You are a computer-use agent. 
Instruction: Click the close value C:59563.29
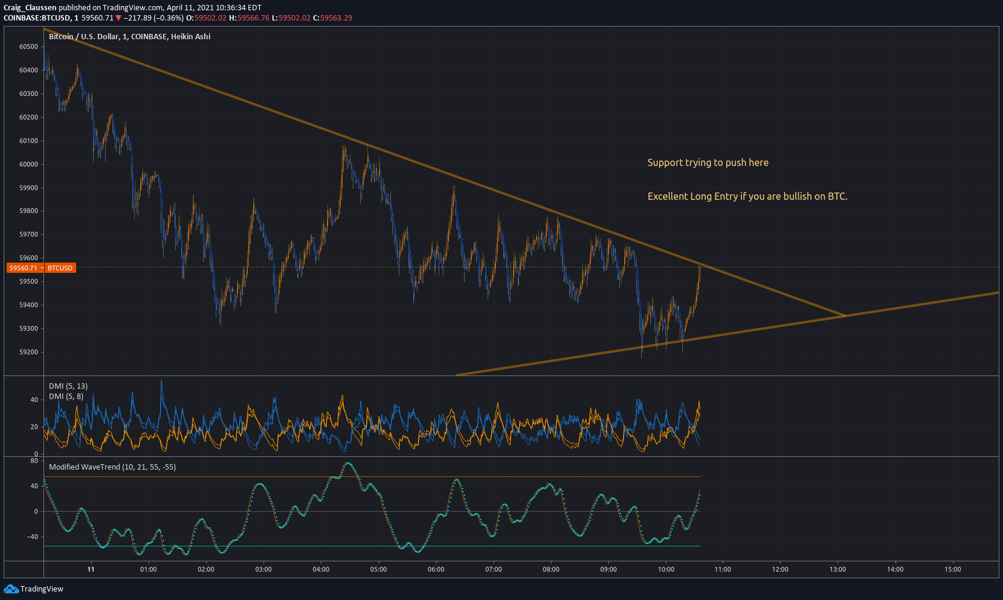332,18
